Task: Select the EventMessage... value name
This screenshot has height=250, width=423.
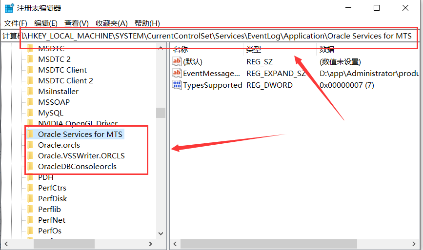Action: coord(212,73)
